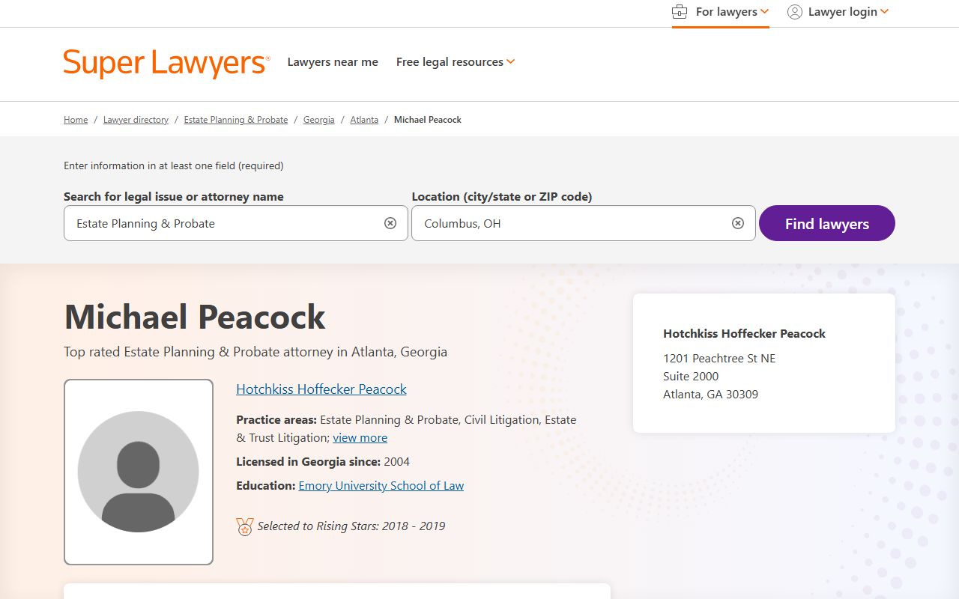
Task: Go to the Atlanta breadcrumb link
Action: 364,120
